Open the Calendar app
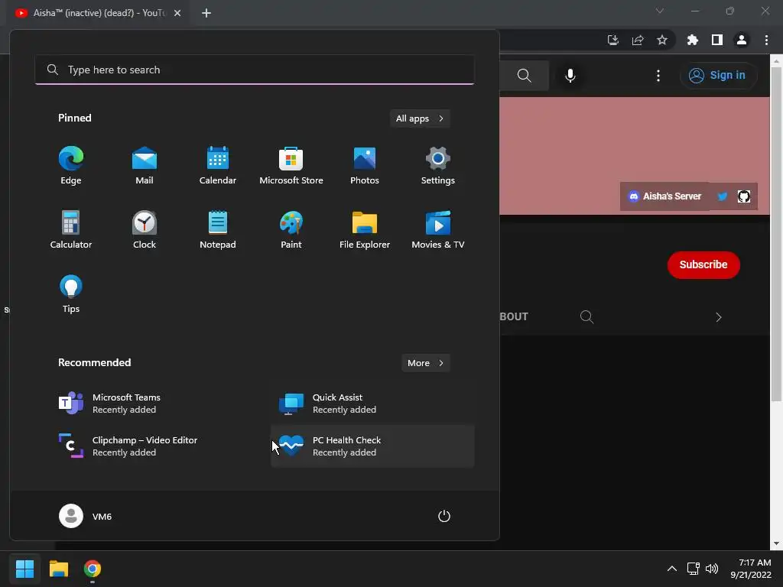 click(218, 166)
